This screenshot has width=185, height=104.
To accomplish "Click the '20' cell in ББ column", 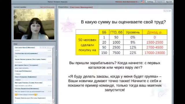I will [104, 42].
